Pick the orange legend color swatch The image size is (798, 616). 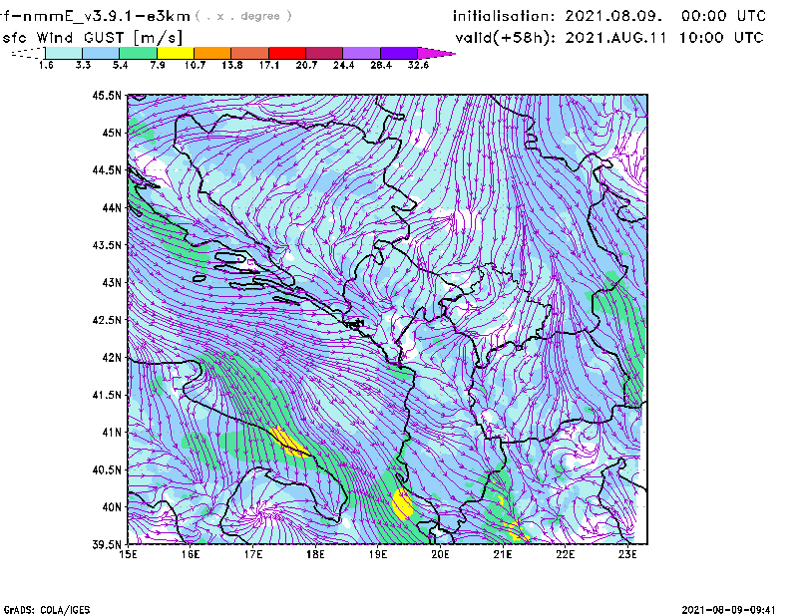(x=211, y=52)
